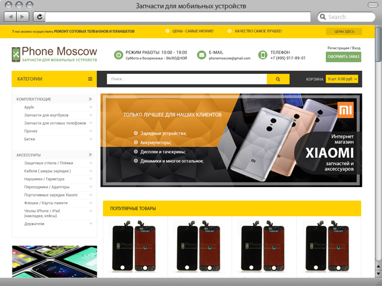Click the envelope E-MAIL icon

point(202,55)
